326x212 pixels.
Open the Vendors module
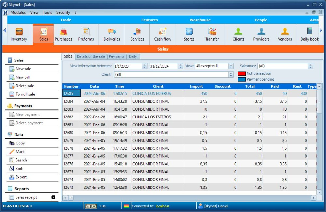coord(285,34)
